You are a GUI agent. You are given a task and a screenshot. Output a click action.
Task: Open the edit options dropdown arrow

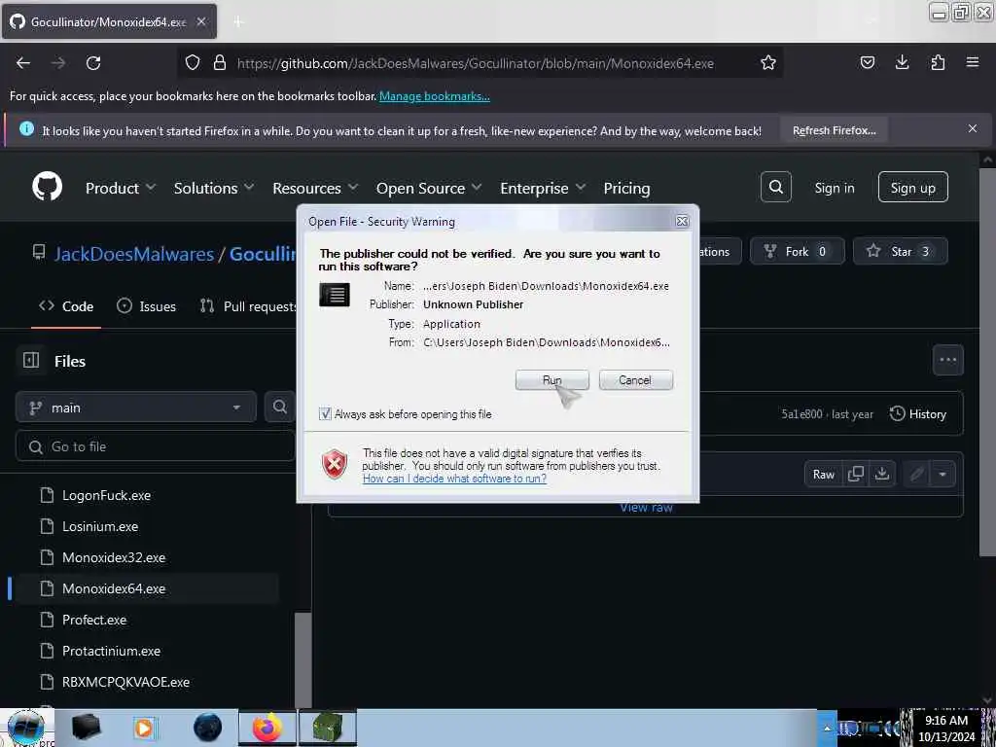coord(943,474)
